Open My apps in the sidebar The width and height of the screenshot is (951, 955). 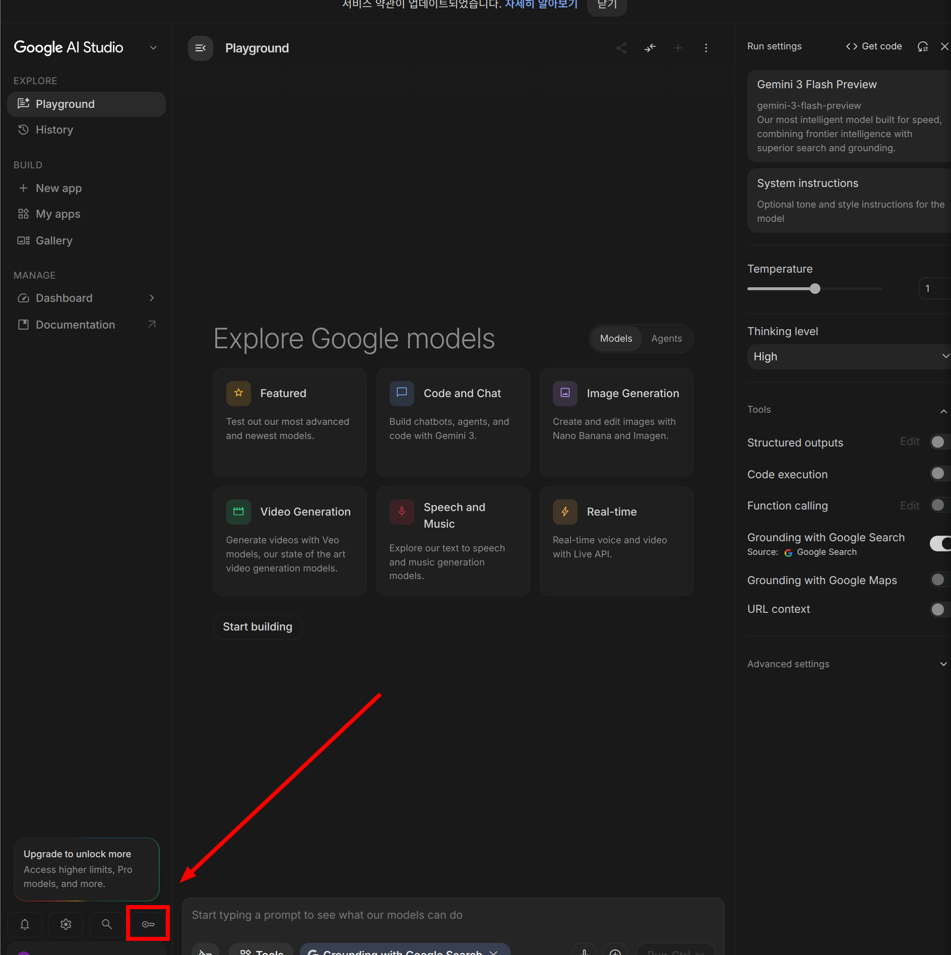pos(86,214)
